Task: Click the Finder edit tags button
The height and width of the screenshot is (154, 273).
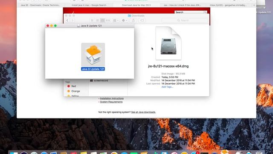Action: coord(142,21)
